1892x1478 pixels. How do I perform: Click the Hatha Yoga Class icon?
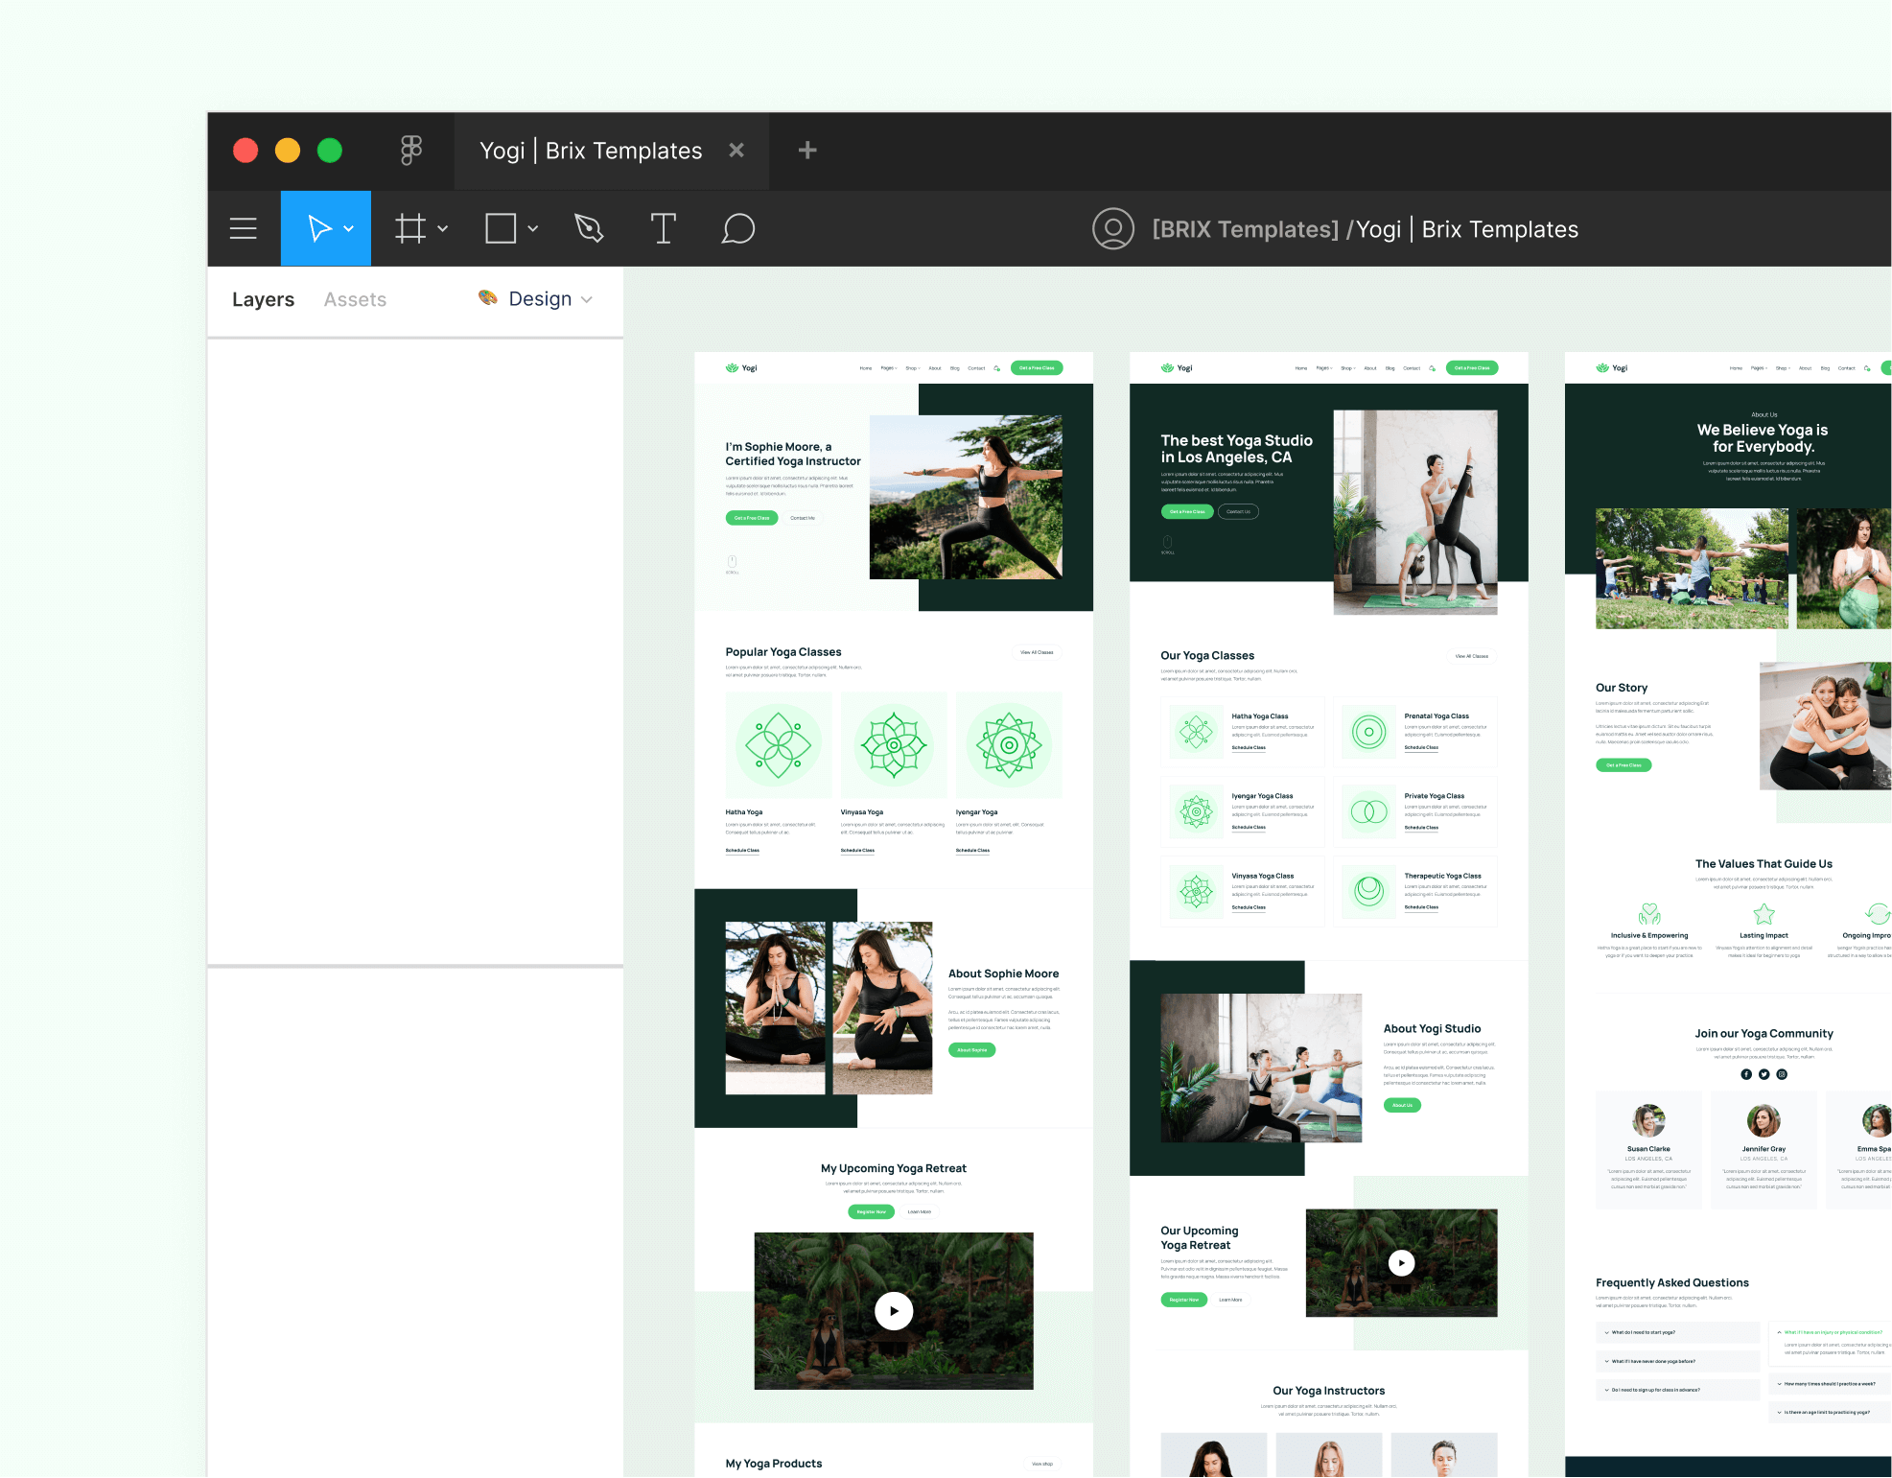tap(1196, 732)
